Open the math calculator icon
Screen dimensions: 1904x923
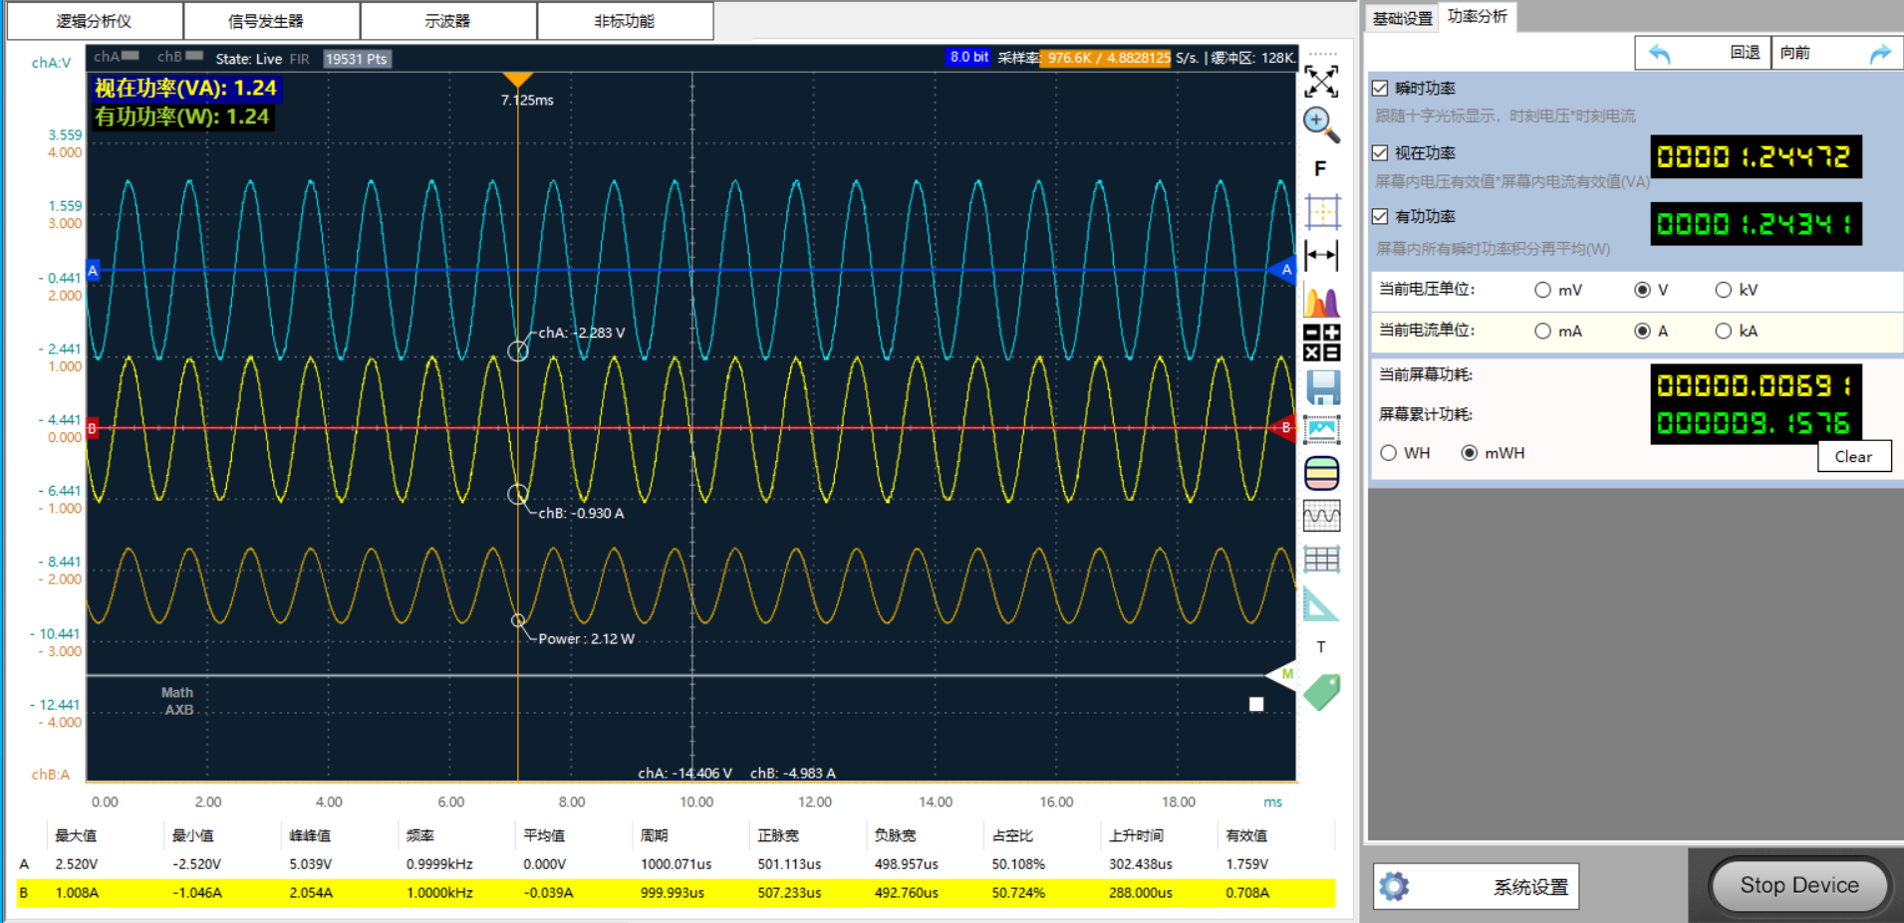click(x=1321, y=343)
